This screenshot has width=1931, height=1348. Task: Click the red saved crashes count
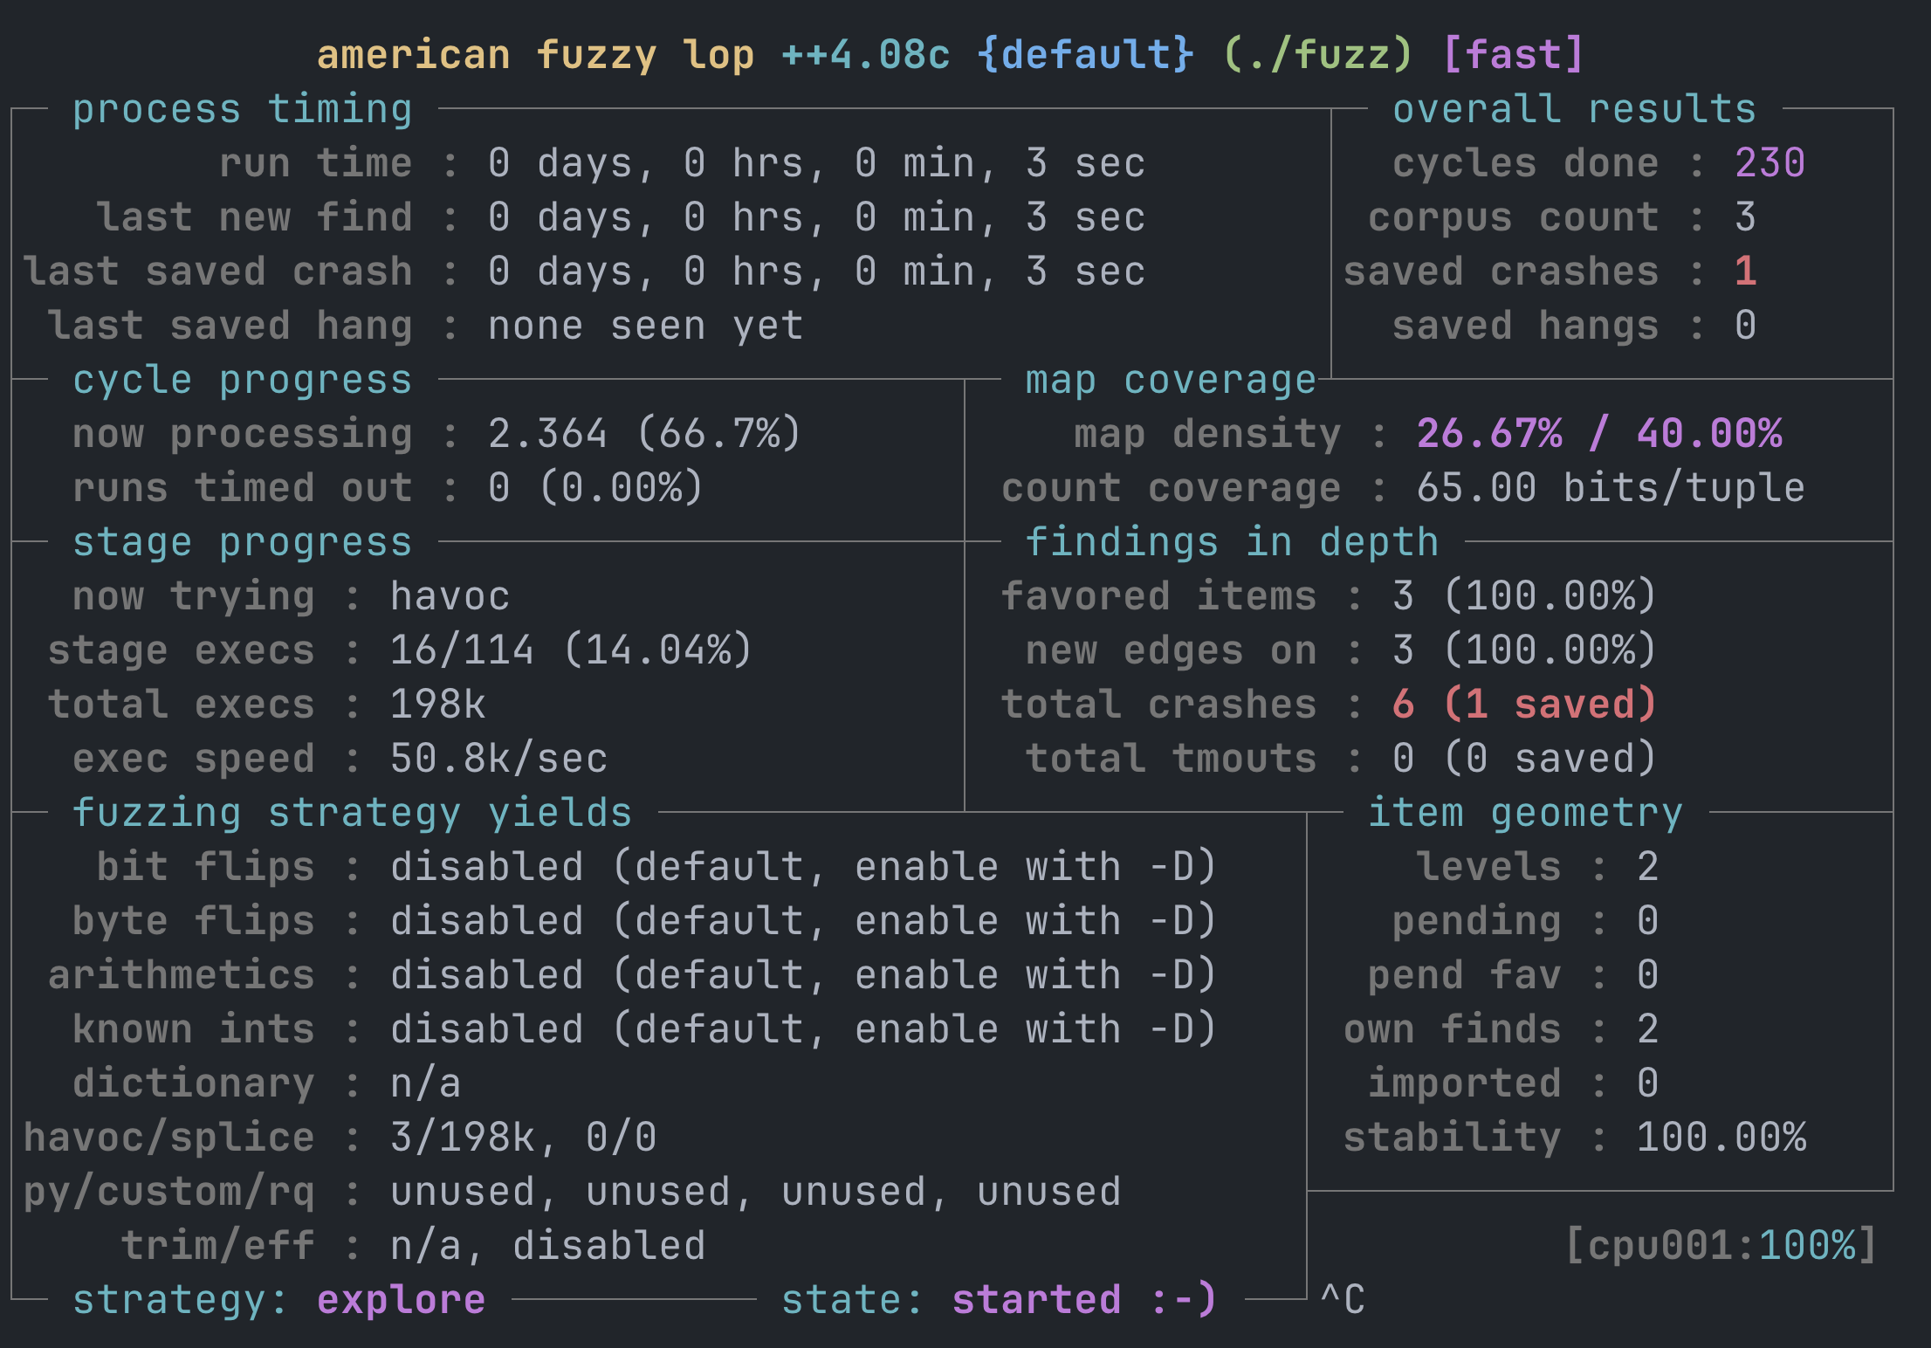coord(1744,272)
